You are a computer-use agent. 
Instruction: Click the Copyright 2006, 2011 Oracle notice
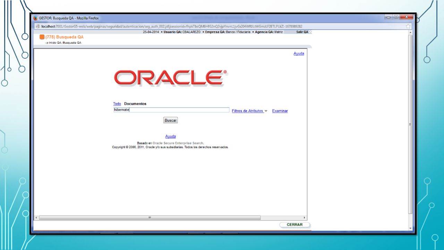pos(170,147)
